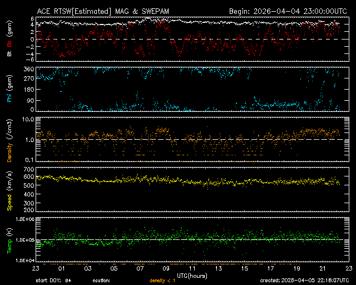This screenshot has width=356, height=285.
Task: Click the "07" hour label on the time axis
Action: [140, 268]
